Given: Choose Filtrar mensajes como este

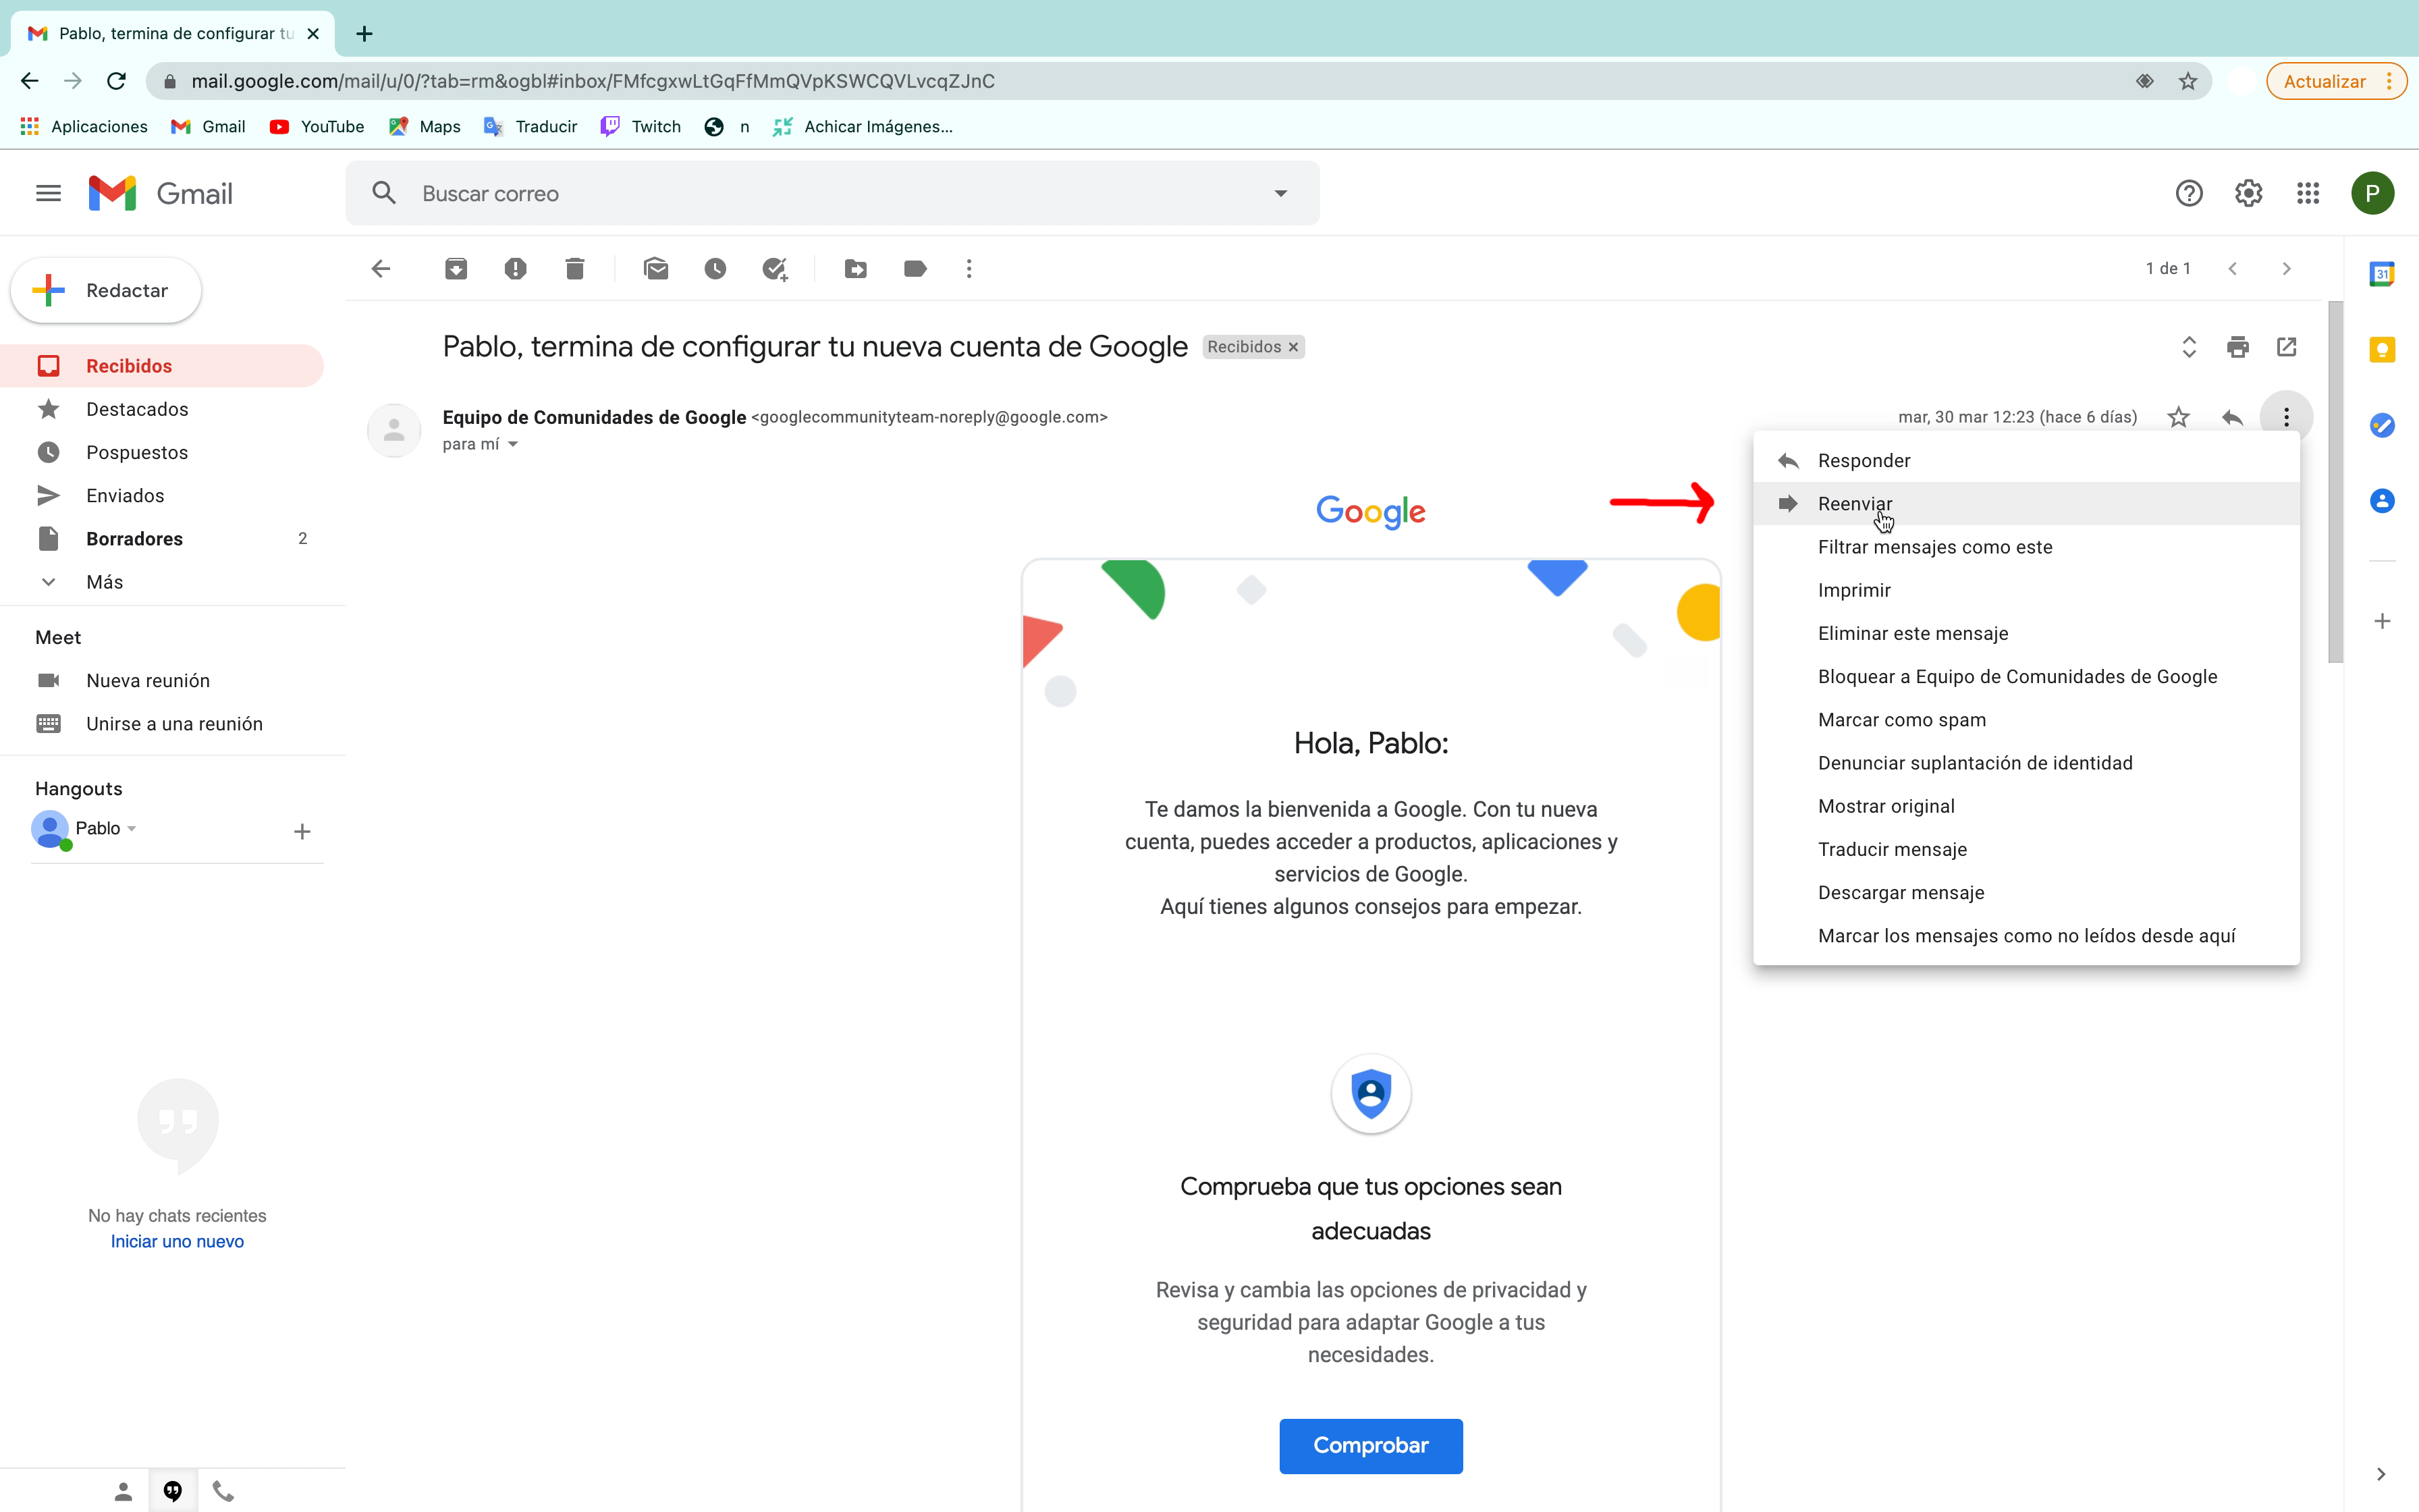Looking at the screenshot, I should pyautogui.click(x=2026, y=547).
